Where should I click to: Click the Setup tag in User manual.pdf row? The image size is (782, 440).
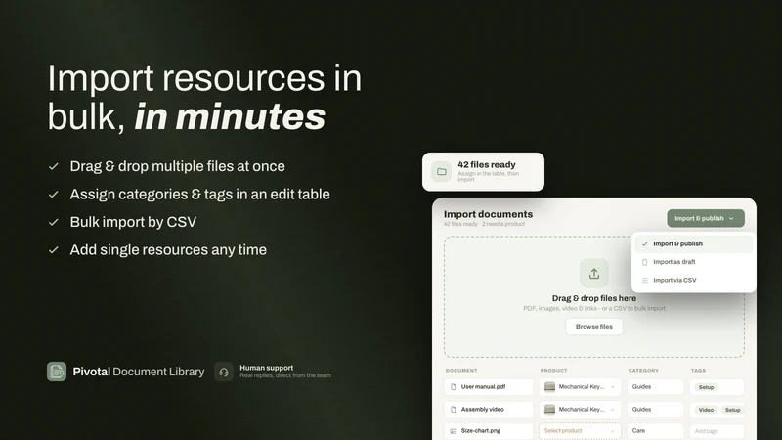(x=706, y=387)
